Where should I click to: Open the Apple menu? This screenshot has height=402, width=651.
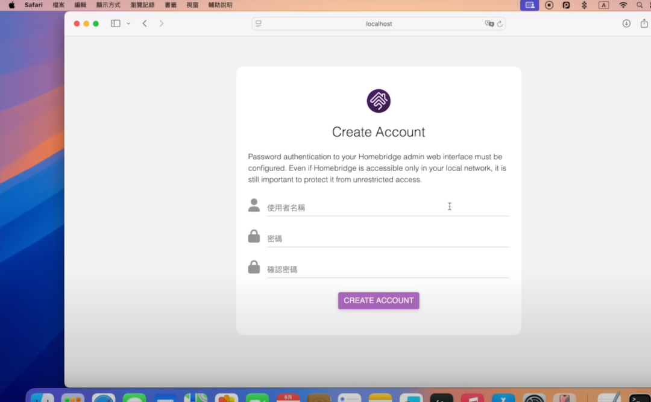click(x=11, y=5)
